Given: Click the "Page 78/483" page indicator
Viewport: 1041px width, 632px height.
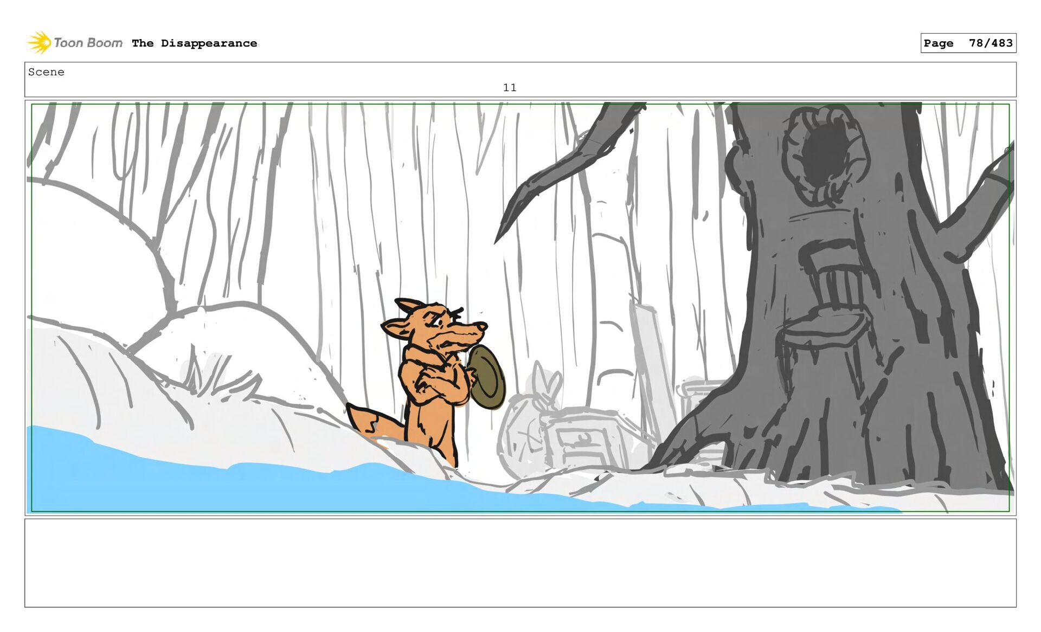Looking at the screenshot, I should [x=968, y=43].
